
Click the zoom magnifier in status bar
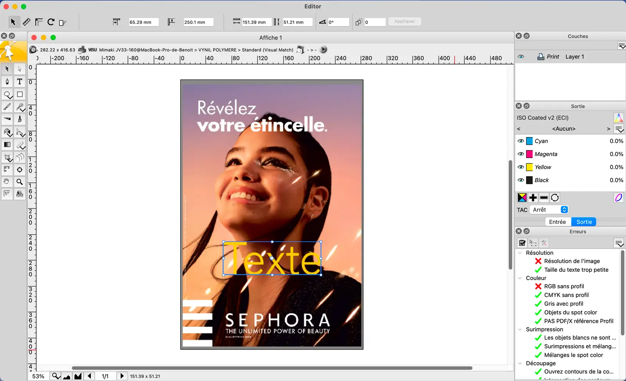pos(56,376)
